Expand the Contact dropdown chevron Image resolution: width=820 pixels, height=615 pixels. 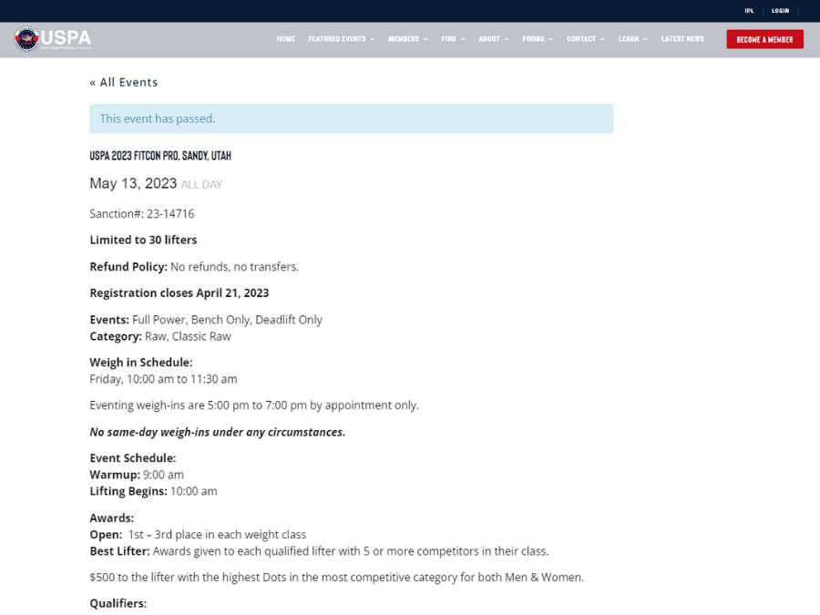coord(602,40)
